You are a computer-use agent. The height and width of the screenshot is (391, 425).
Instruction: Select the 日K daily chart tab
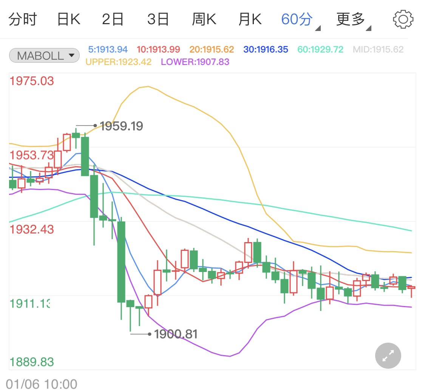[69, 19]
